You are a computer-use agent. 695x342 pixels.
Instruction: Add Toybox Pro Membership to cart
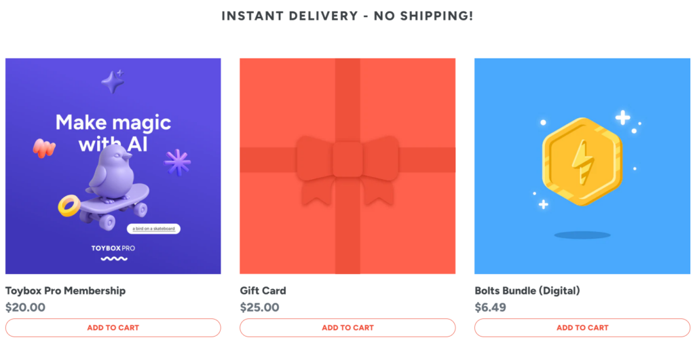coord(113,328)
